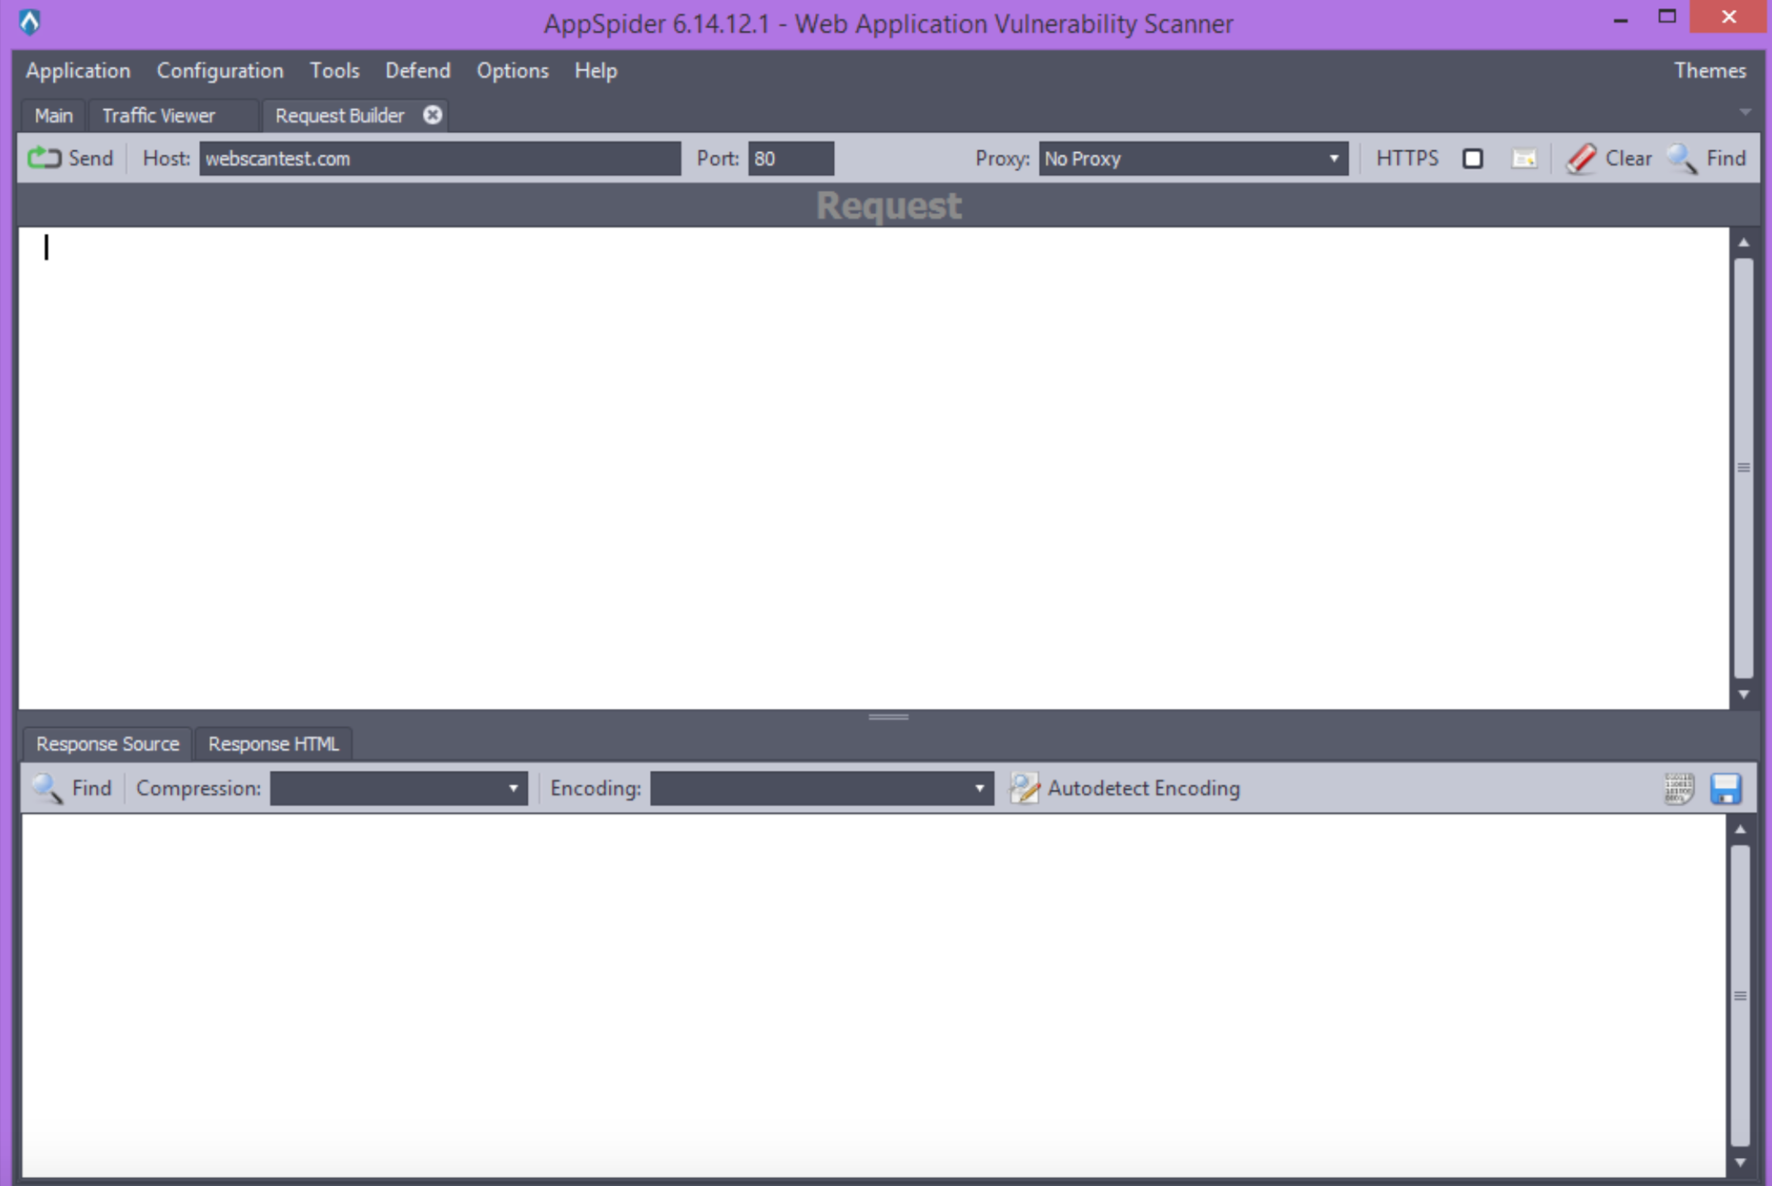Open the Themes menu
This screenshot has height=1186, width=1772.
click(1709, 71)
